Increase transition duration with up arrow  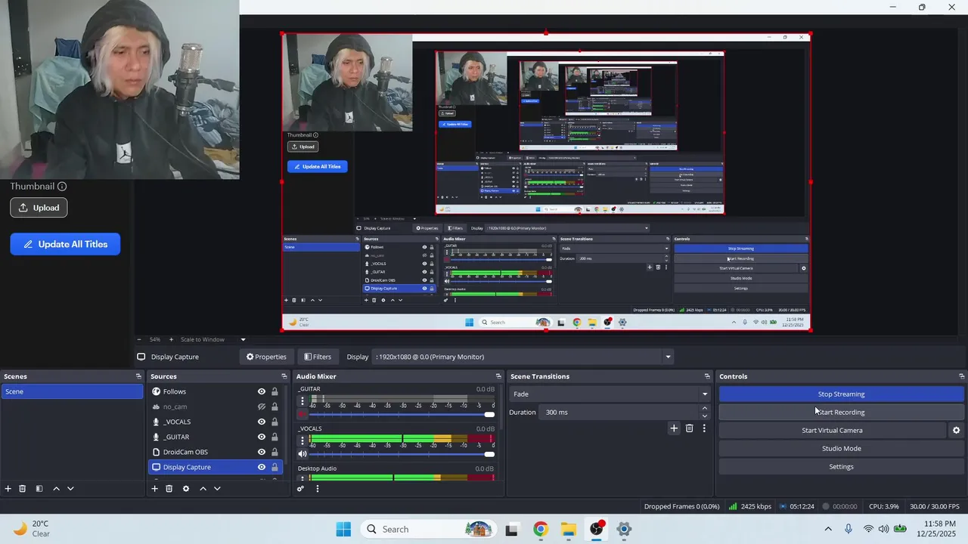(705, 409)
